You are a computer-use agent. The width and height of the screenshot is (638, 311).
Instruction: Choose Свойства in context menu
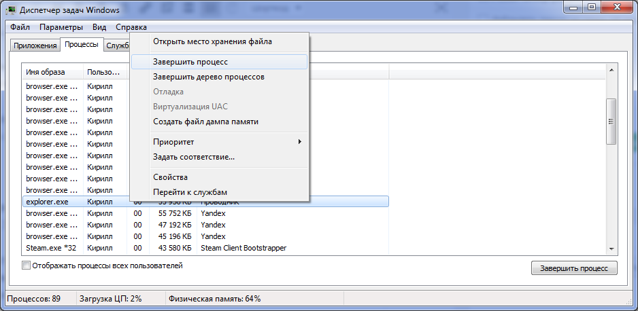click(x=219, y=177)
